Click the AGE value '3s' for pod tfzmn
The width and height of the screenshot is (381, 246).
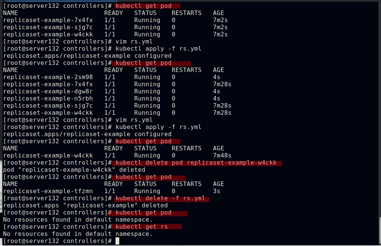[x=216, y=191]
